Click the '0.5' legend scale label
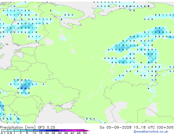 point(10,133)
